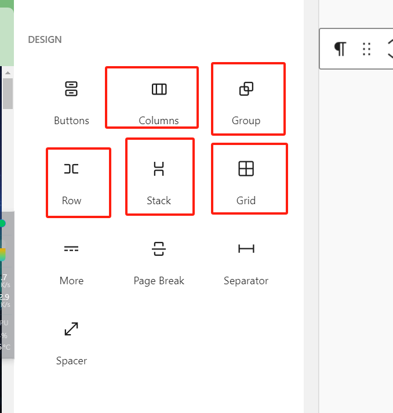Click the "Separator" text label

click(246, 281)
